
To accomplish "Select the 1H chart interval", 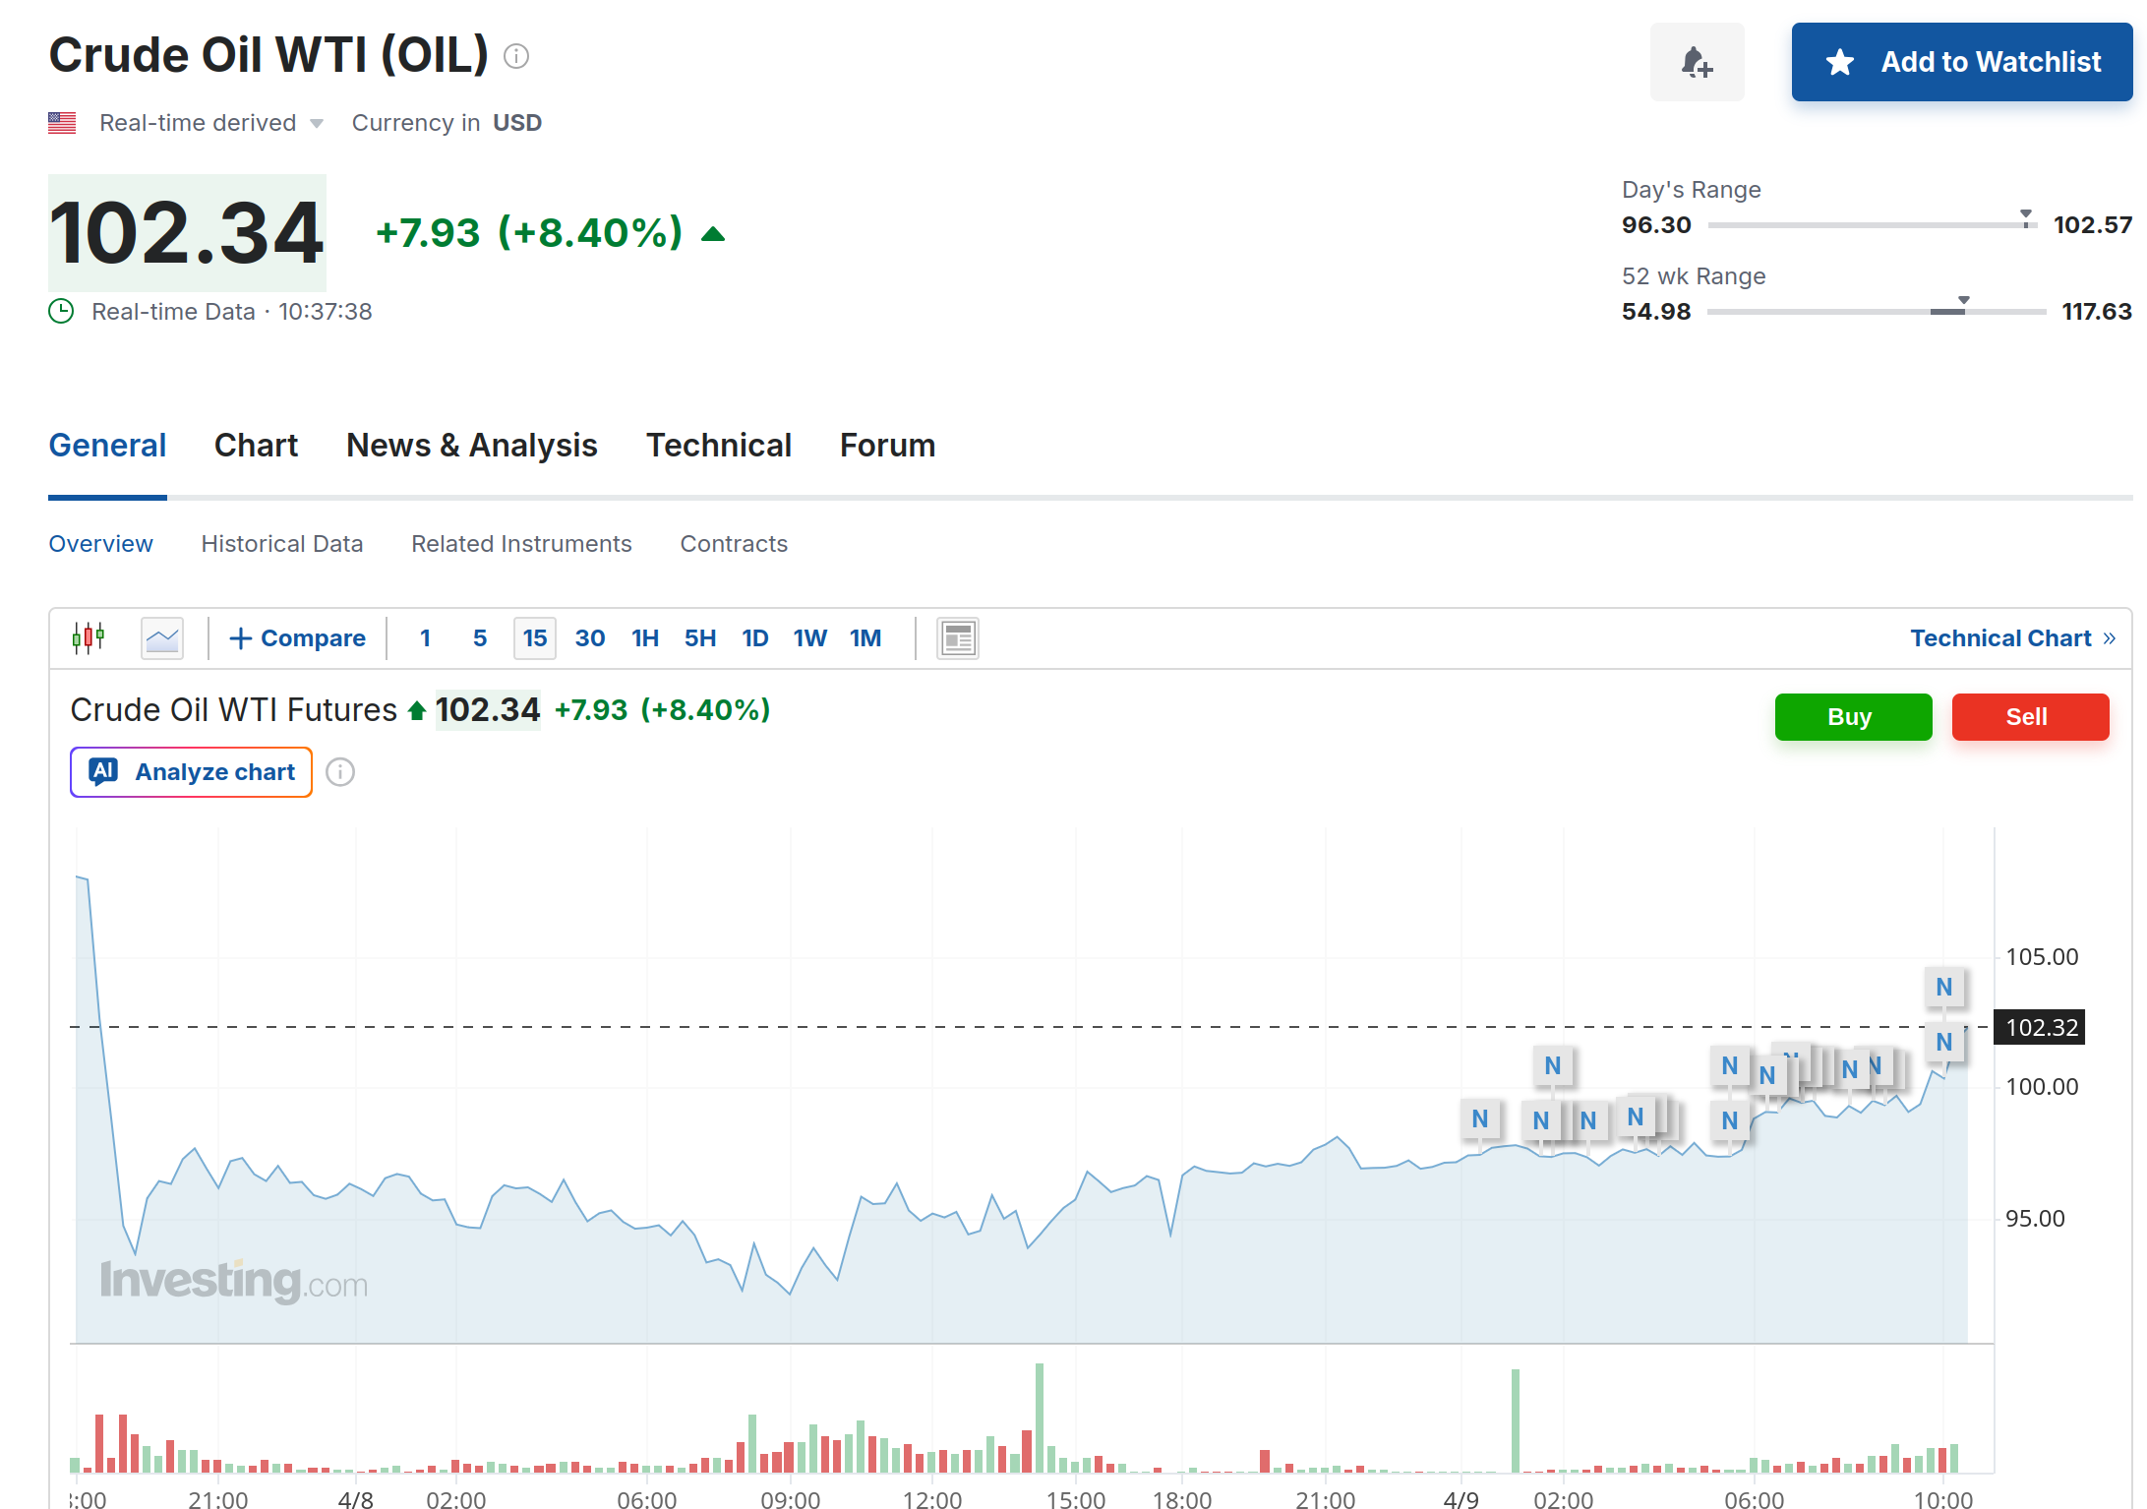I will (x=644, y=638).
